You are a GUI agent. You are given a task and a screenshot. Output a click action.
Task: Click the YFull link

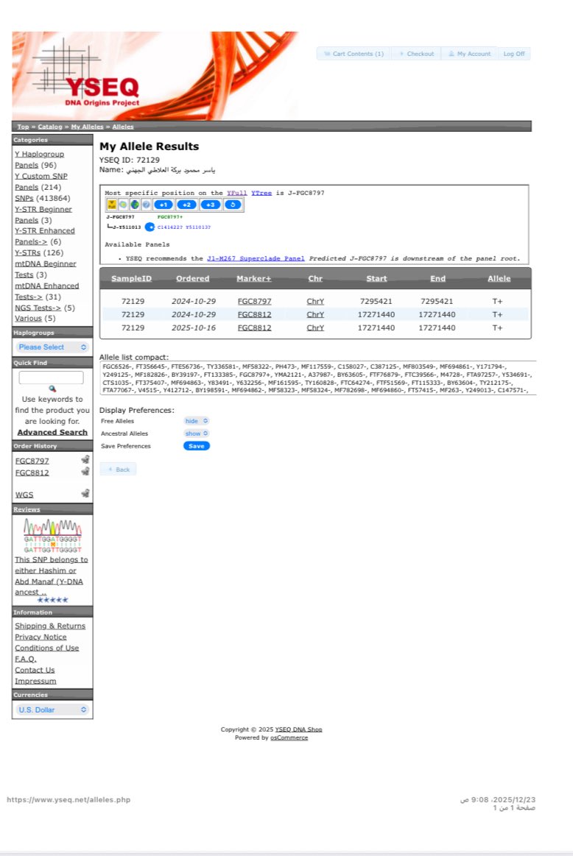pyautogui.click(x=236, y=193)
